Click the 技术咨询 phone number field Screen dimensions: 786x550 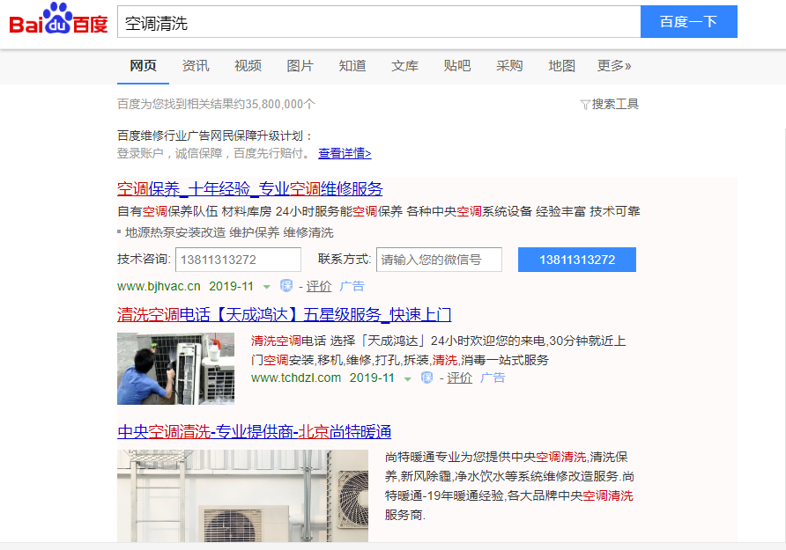[x=238, y=260]
